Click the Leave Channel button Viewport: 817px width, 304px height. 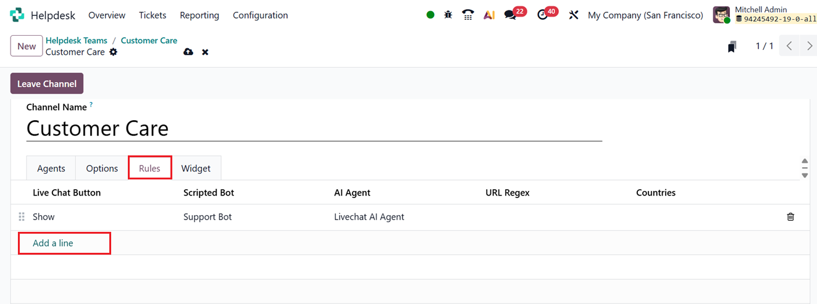click(x=47, y=84)
